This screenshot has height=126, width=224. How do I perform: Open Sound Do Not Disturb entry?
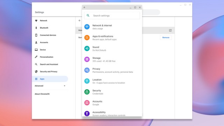click(x=112, y=49)
